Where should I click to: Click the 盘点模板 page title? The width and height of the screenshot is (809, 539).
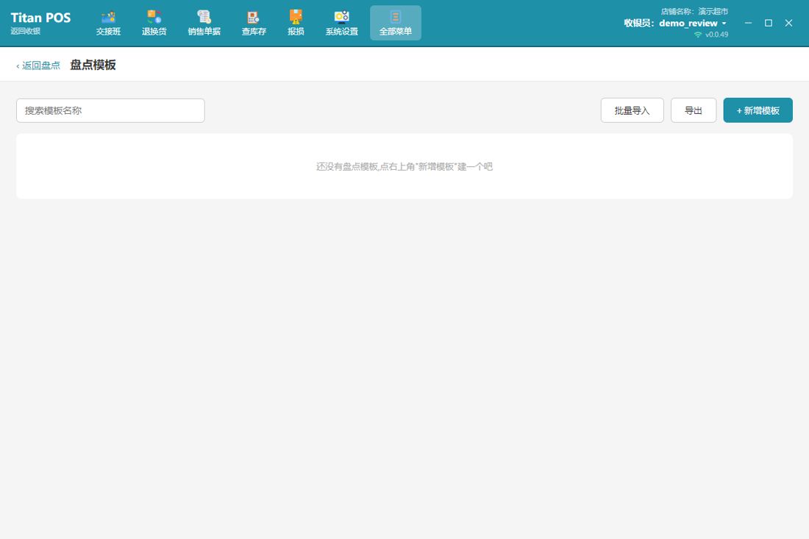coord(93,65)
